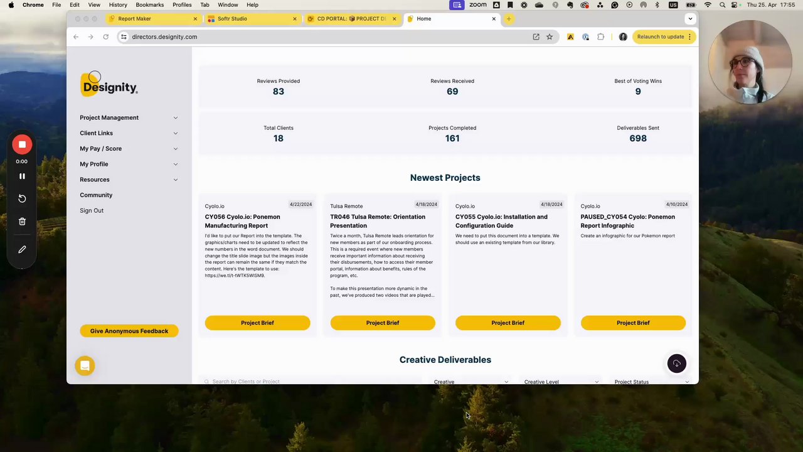
Task: Click the Search by Clients or Project field
Action: [312, 382]
